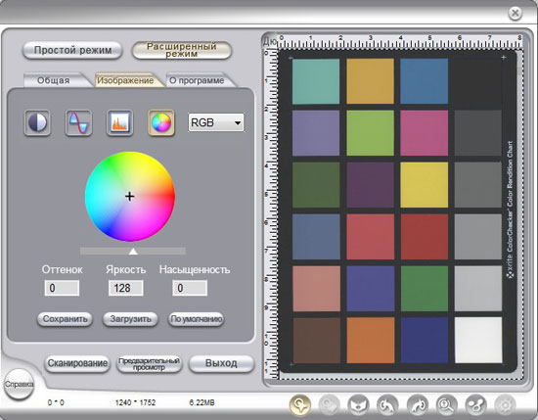Switch to Расширенный режим mode
Screen dimensions: 538x420
click(182, 50)
